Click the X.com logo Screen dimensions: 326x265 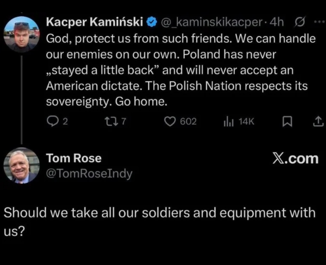click(x=295, y=159)
